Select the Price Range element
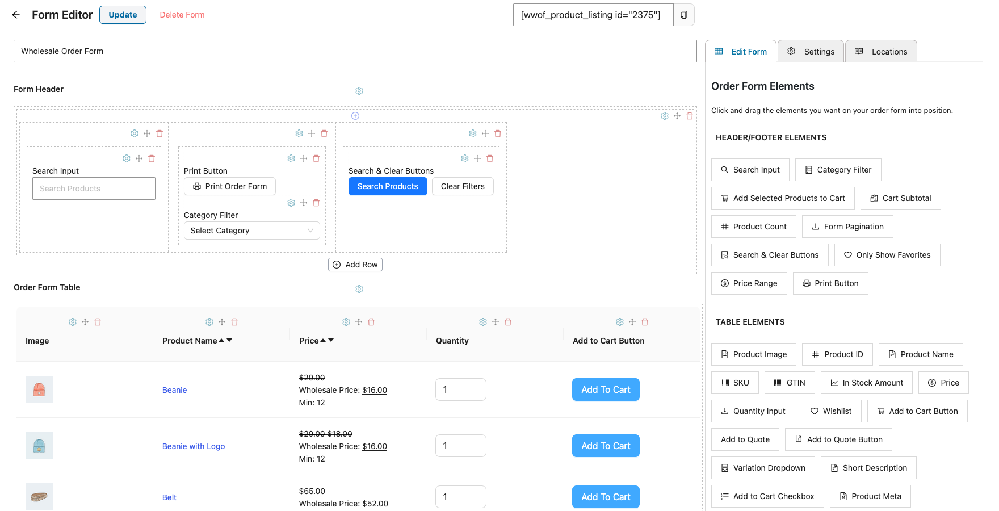 click(x=749, y=283)
